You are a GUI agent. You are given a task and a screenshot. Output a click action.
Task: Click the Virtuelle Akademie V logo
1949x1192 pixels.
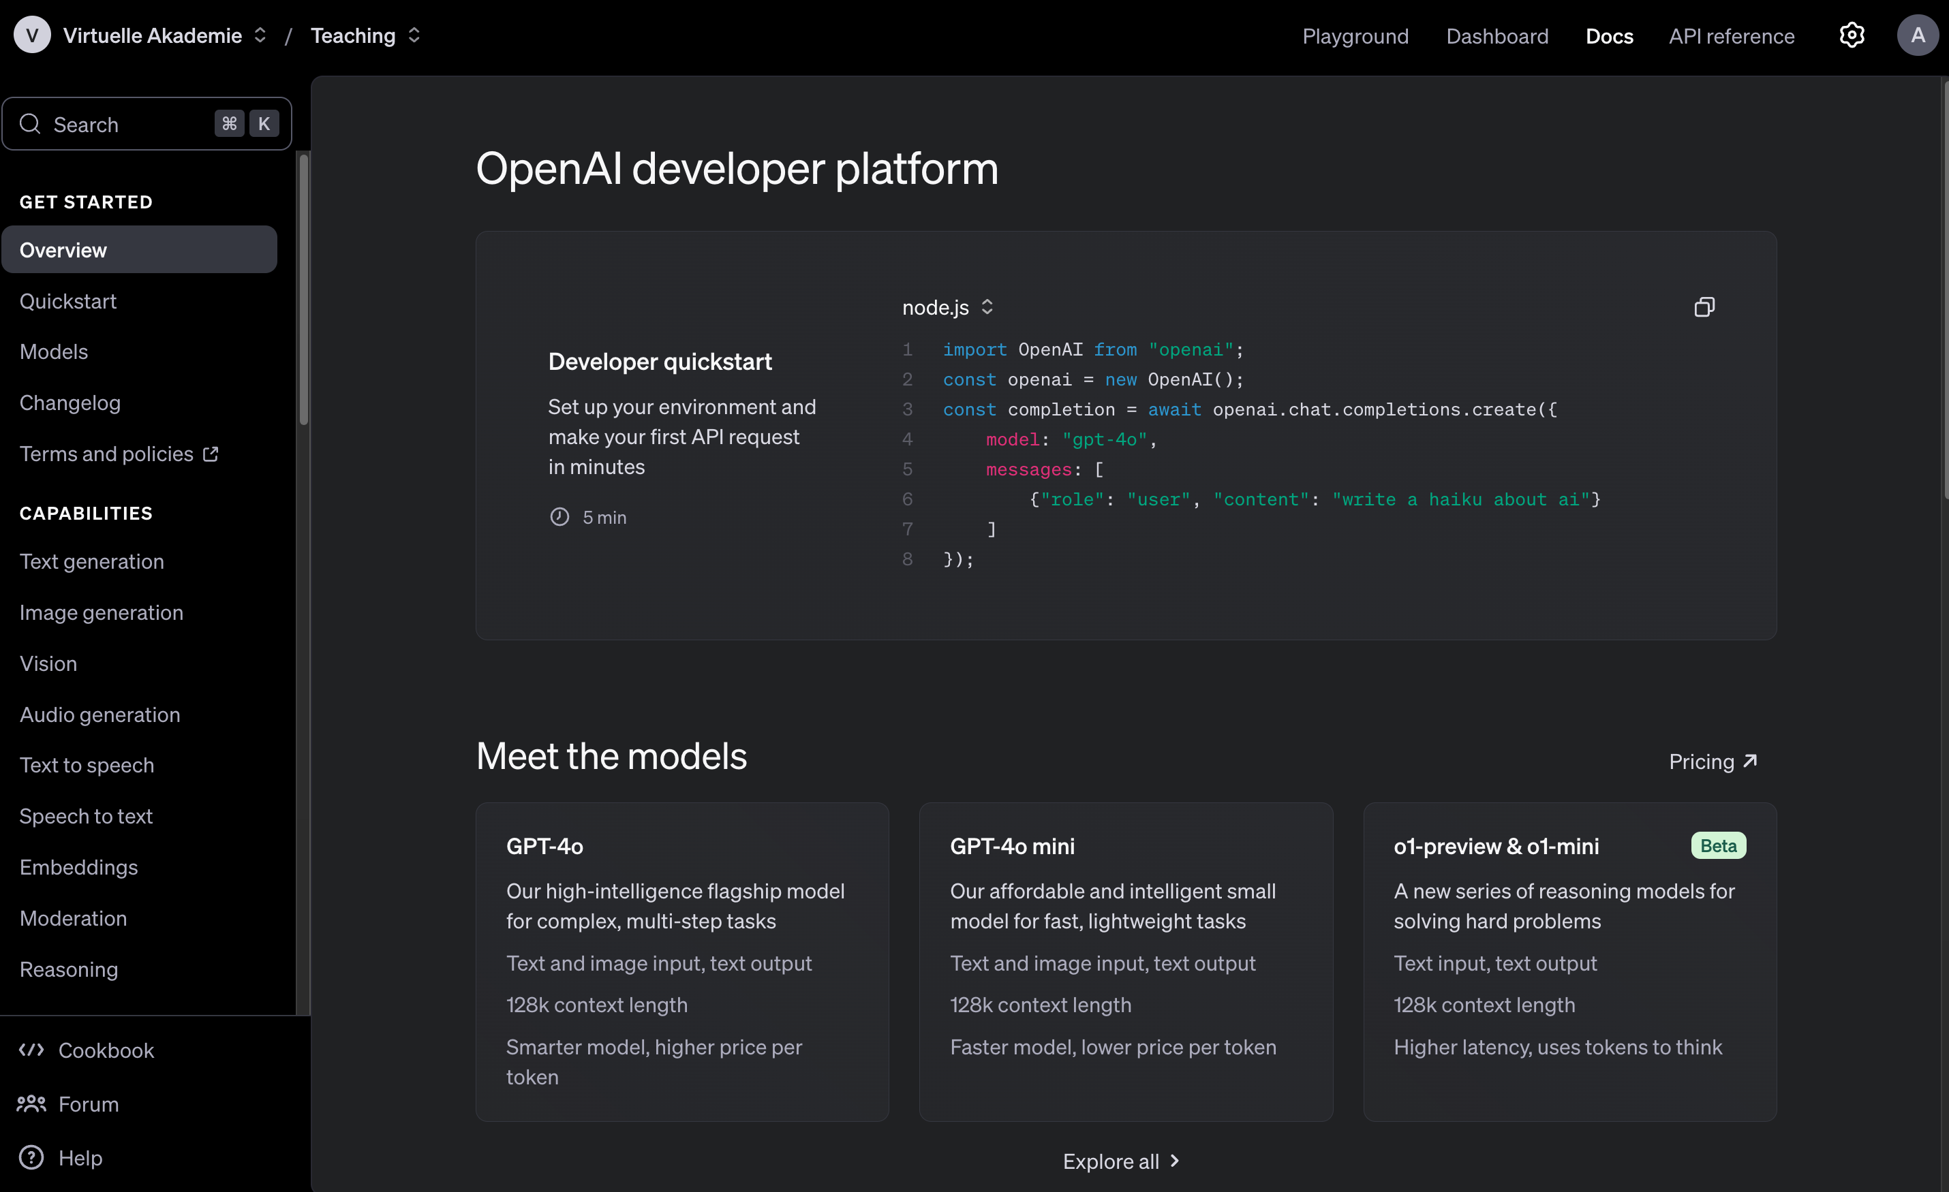[31, 35]
